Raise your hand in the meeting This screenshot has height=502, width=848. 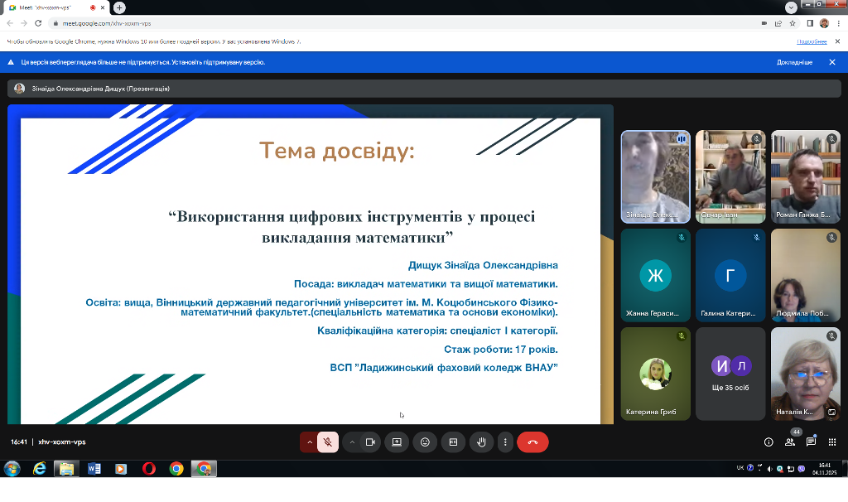(x=481, y=442)
